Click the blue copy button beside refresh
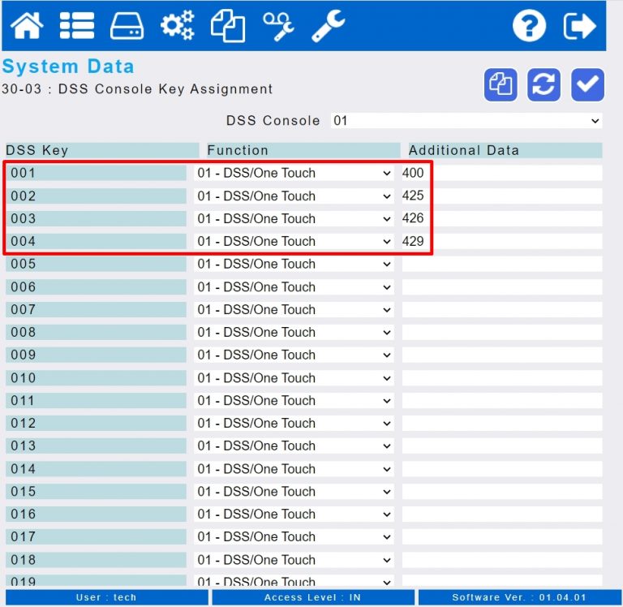Viewport: 623px width, 607px height. (501, 84)
